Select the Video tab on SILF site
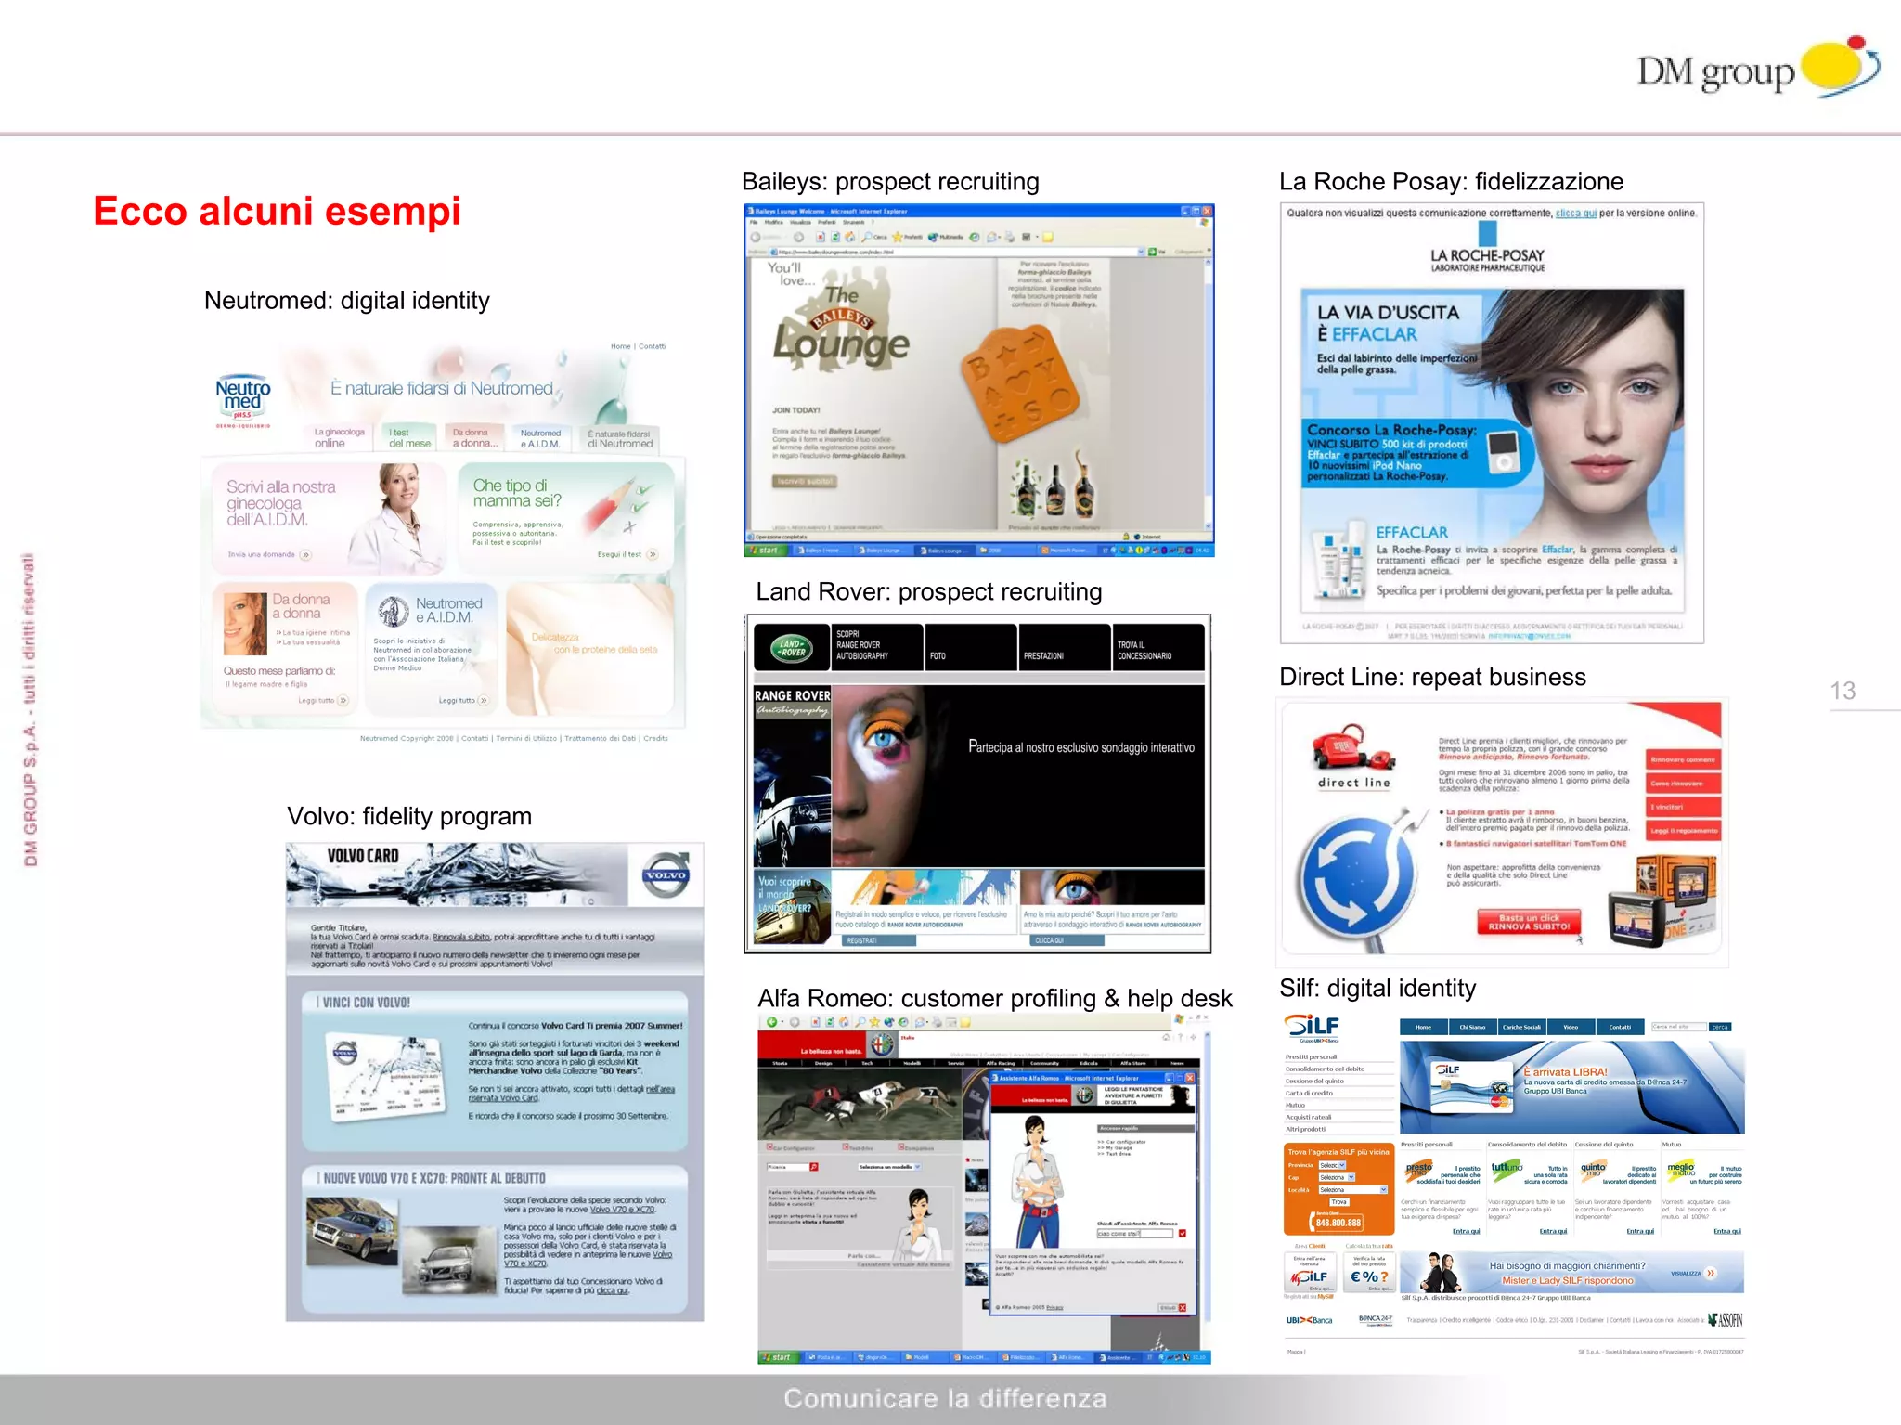1901x1425 pixels. click(1571, 1027)
